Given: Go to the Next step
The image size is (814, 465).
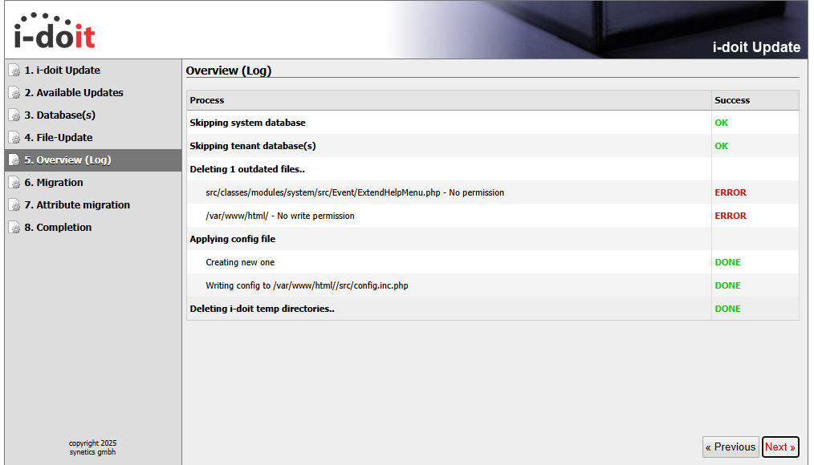Looking at the screenshot, I should coord(779,447).
